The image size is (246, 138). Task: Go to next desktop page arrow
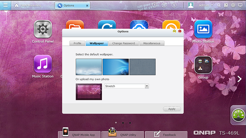(x=239, y=79)
